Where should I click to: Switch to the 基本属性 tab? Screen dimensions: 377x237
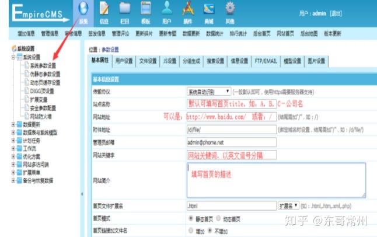pyautogui.click(x=100, y=61)
